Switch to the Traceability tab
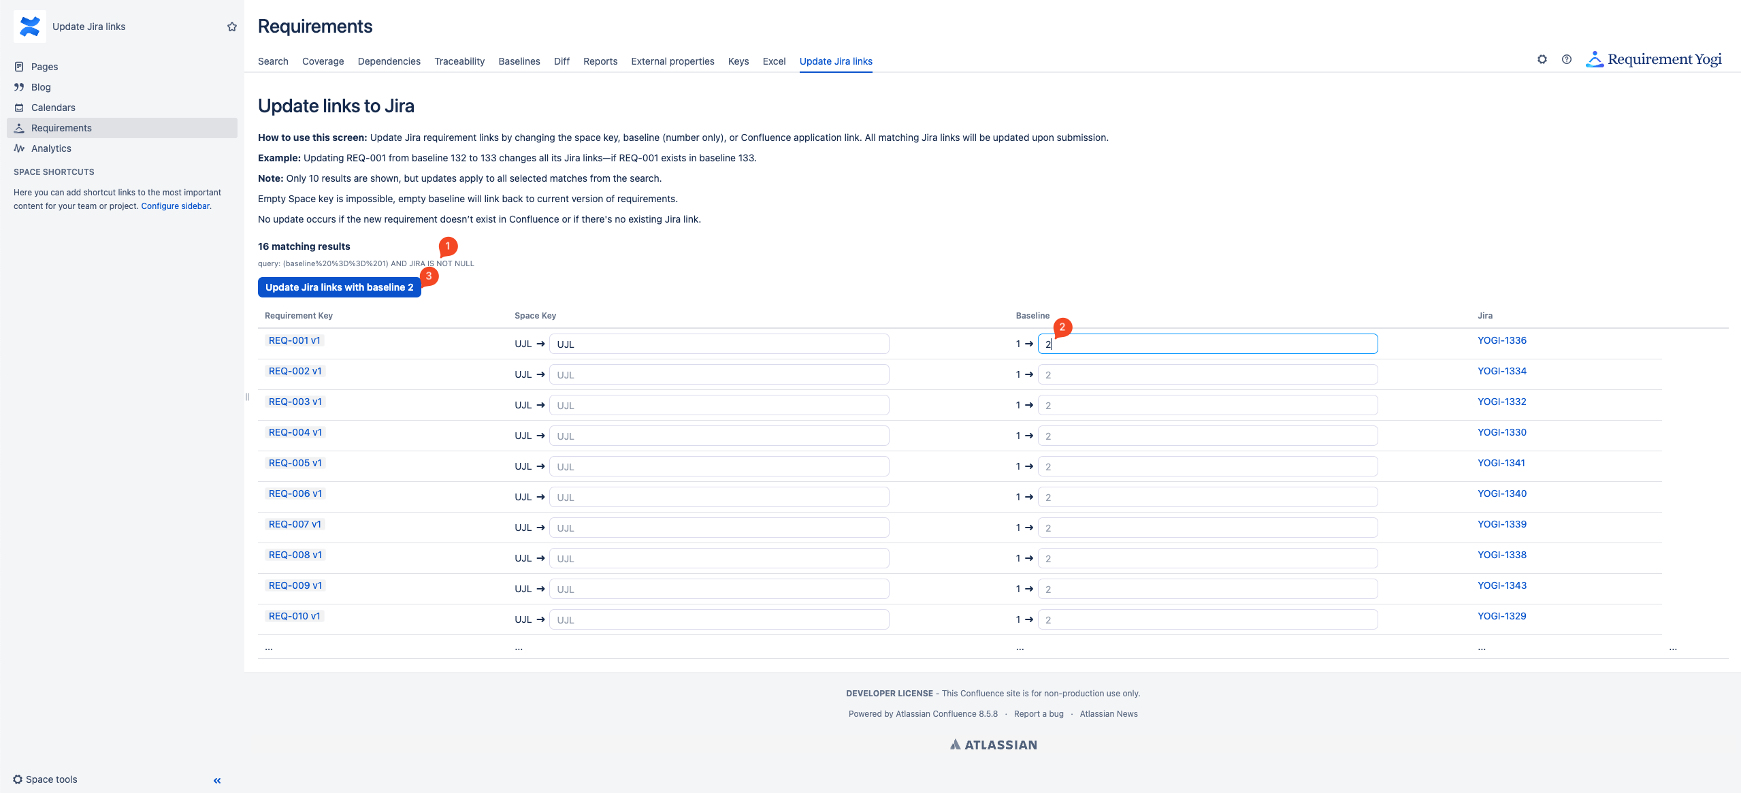Viewport: 1741px width, 793px height. 459,61
